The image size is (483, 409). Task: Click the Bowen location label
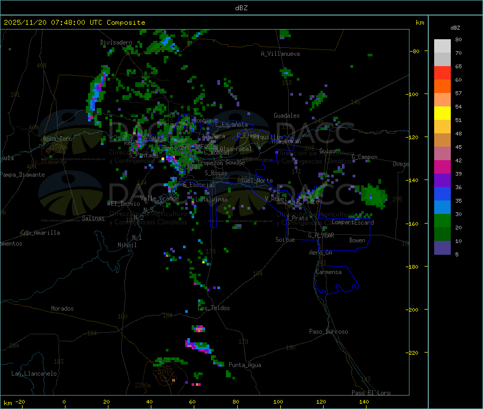tap(357, 240)
